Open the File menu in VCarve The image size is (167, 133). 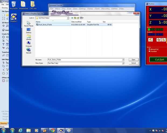(3, 5)
